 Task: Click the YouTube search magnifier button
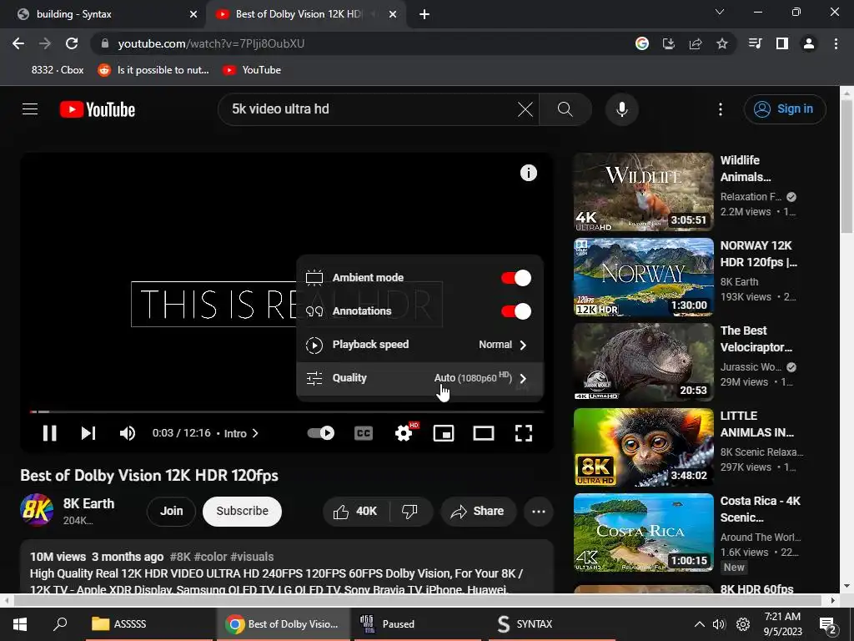pyautogui.click(x=565, y=109)
